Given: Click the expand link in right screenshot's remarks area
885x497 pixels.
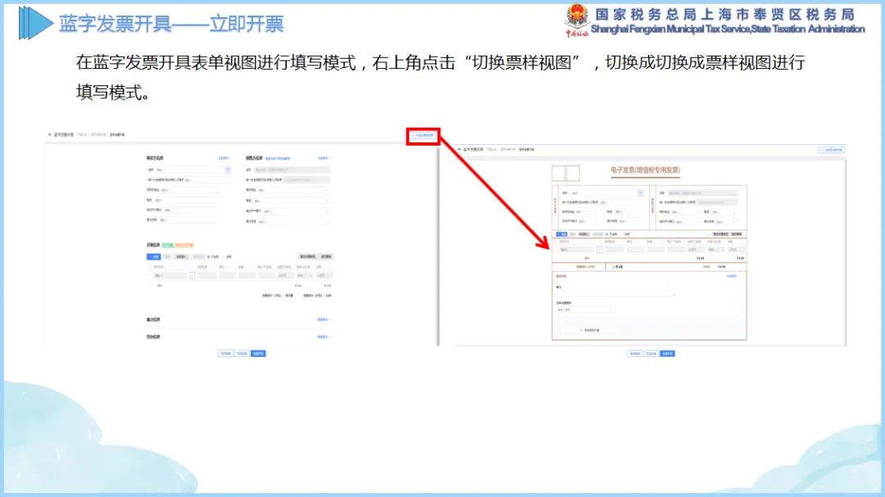Looking at the screenshot, I should click(733, 277).
